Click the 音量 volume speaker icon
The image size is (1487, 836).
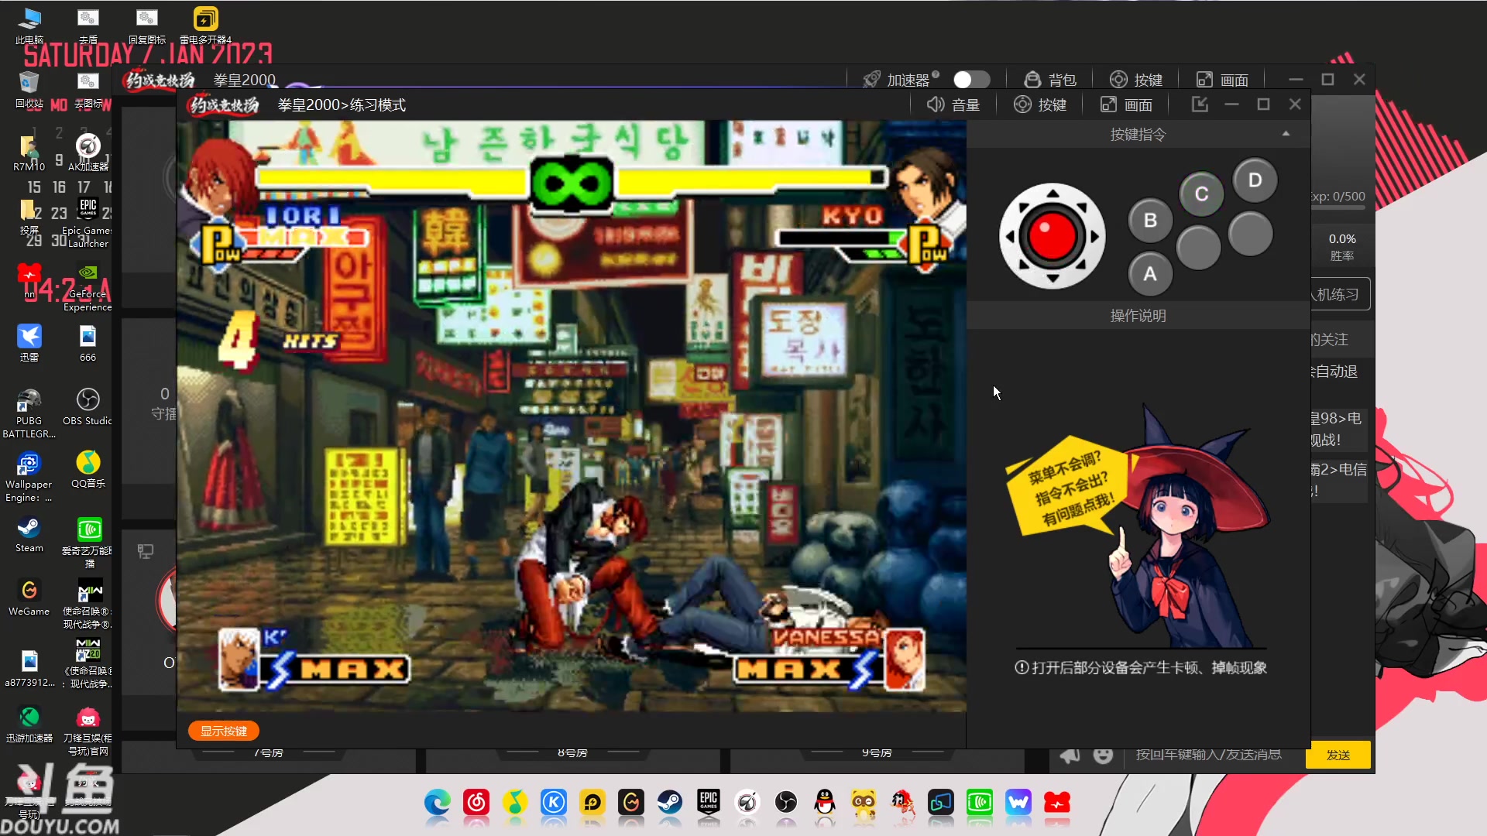pyautogui.click(x=935, y=104)
